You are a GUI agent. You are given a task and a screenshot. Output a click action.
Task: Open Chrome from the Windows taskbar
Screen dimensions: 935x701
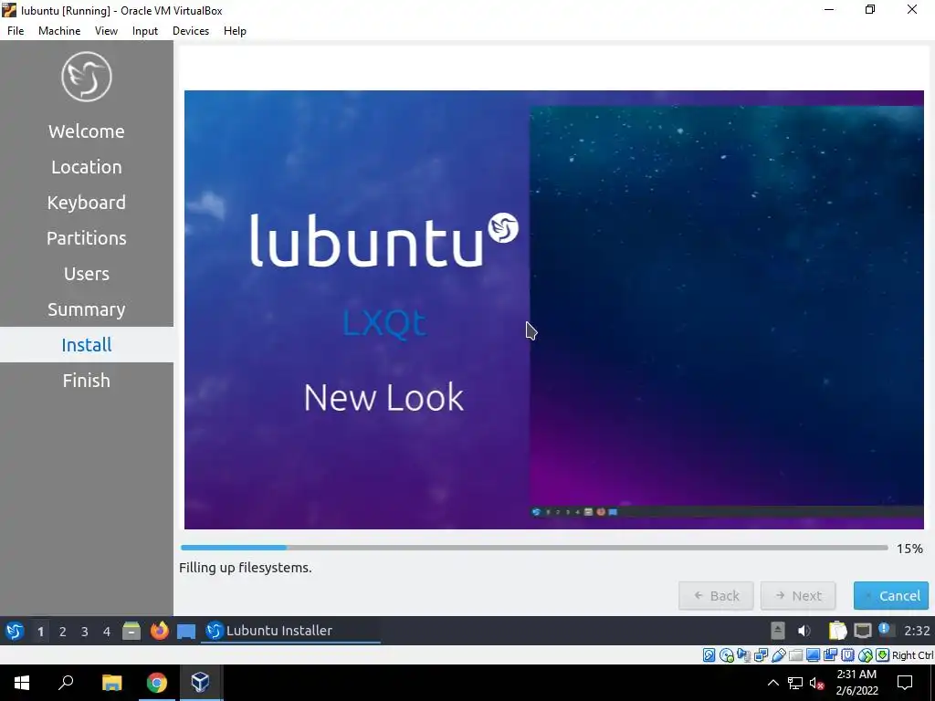pos(157,683)
